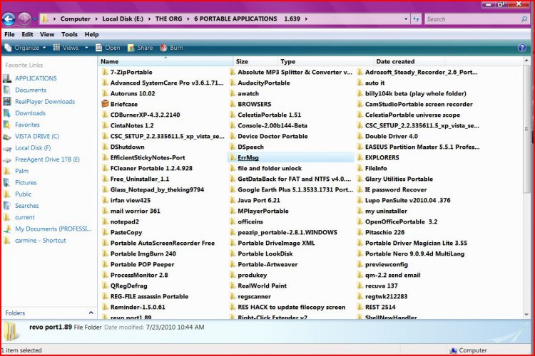Open RealPlayer Downloads favorite link
Viewport: 535px width, 356px height.
click(x=45, y=102)
